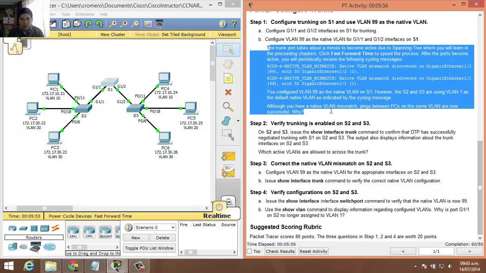Image resolution: width=486 pixels, height=273 pixels.
Task: Choose the Draw Polygon shape tool
Action: (226, 121)
